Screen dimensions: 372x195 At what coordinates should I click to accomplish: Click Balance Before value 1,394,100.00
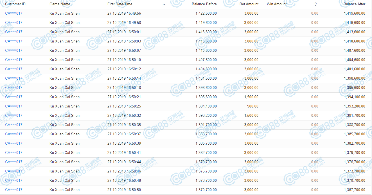(206, 106)
